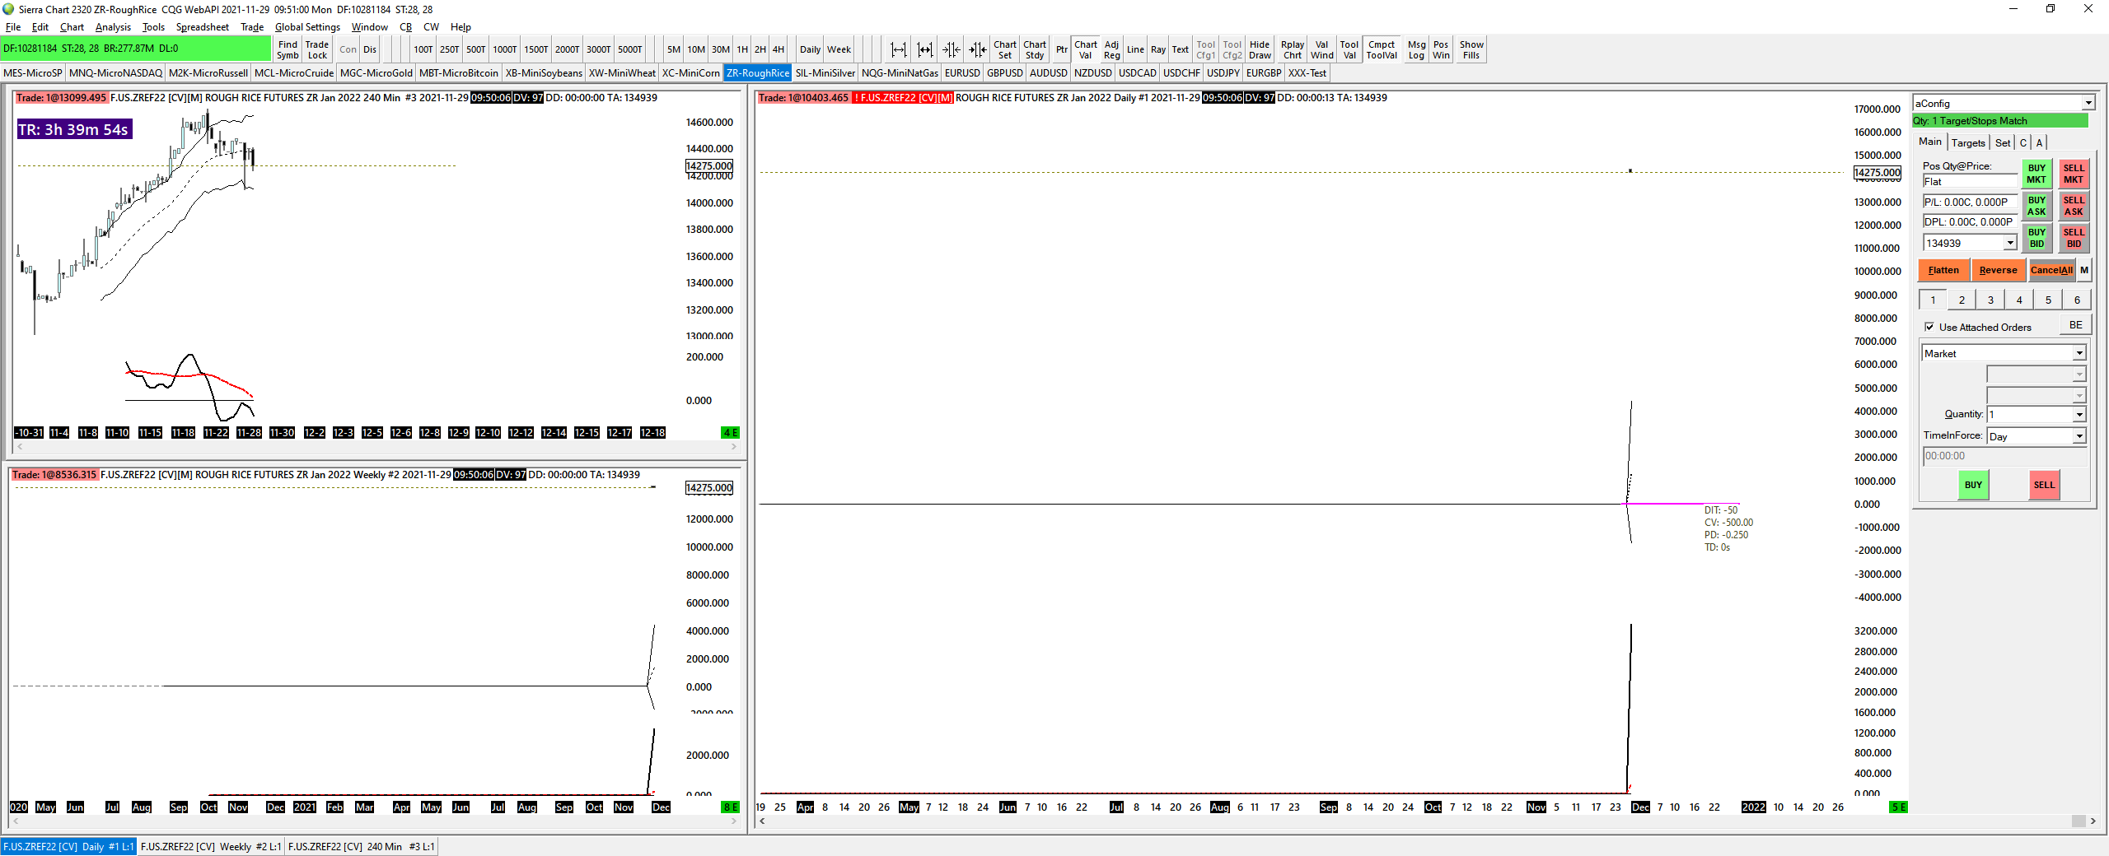The image size is (2109, 856).
Task: Toggle the Val Wind values window
Action: tap(1322, 50)
